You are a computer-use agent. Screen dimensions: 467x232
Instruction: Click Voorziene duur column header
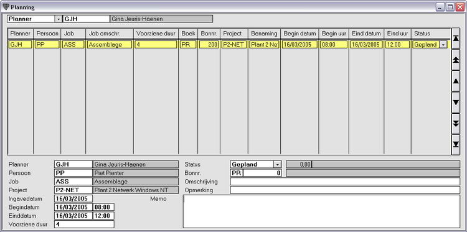coord(156,34)
